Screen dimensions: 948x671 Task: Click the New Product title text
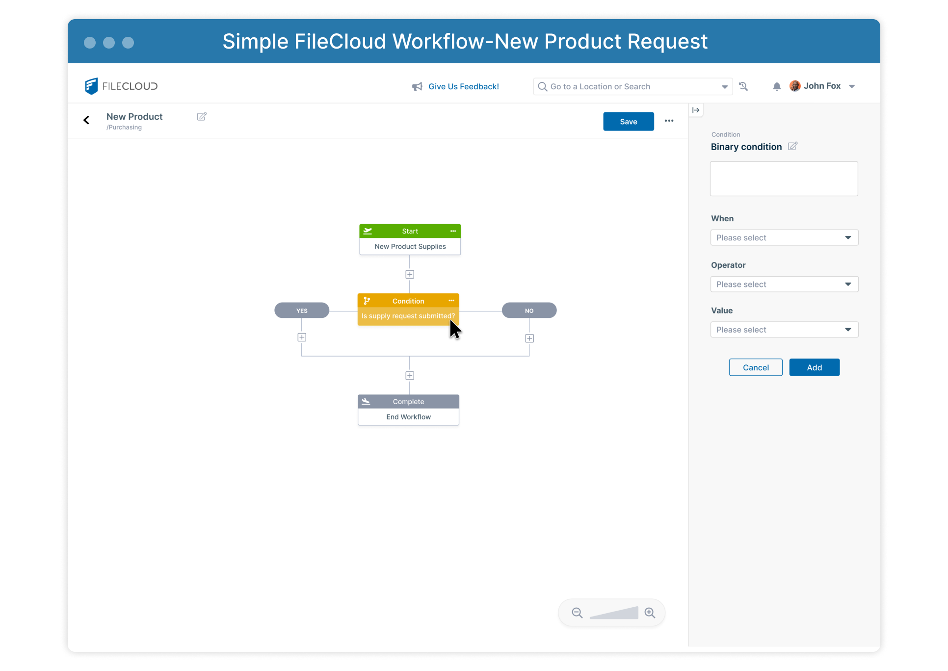click(x=134, y=117)
